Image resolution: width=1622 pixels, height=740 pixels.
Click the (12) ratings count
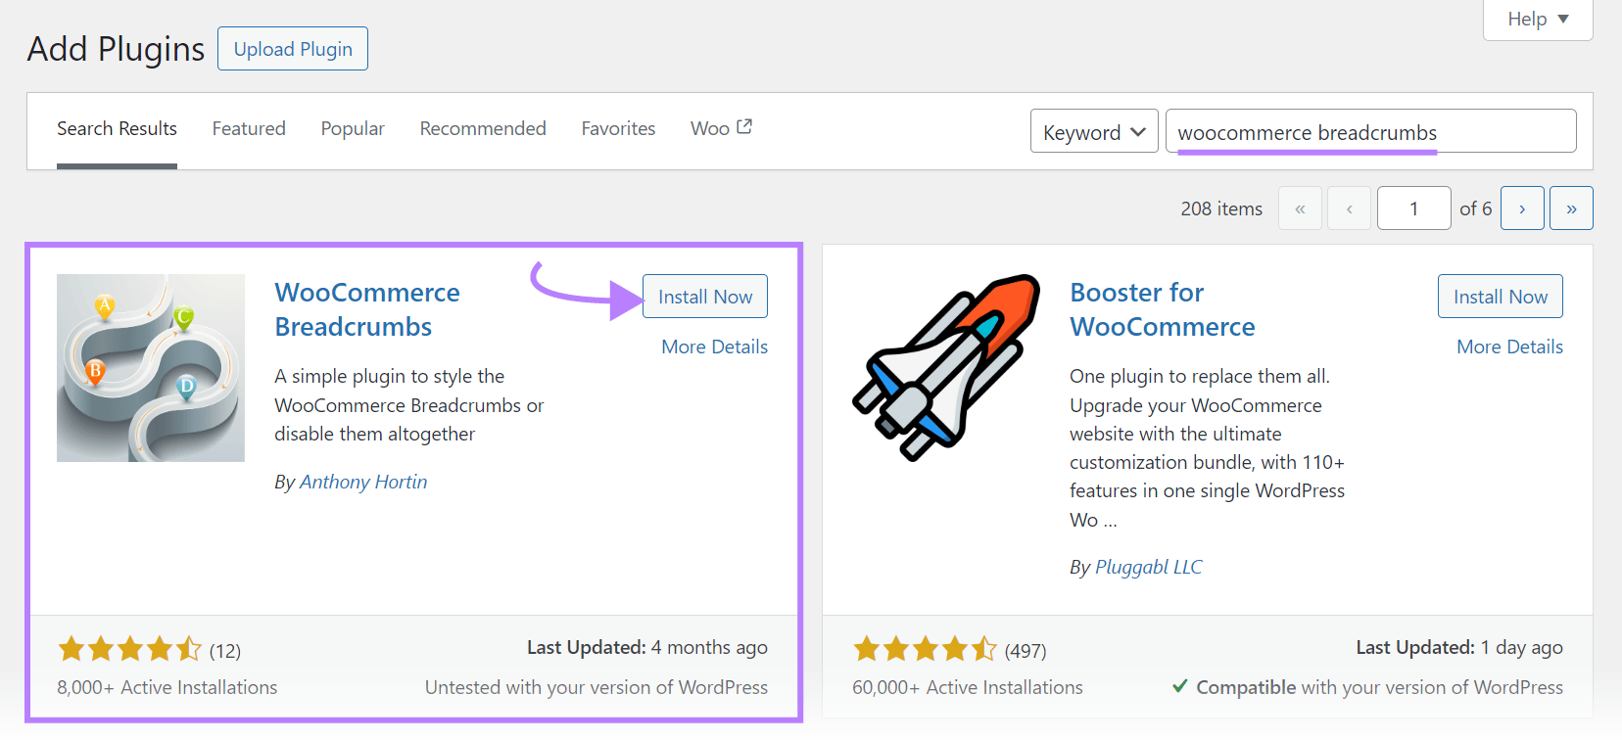pos(225,651)
